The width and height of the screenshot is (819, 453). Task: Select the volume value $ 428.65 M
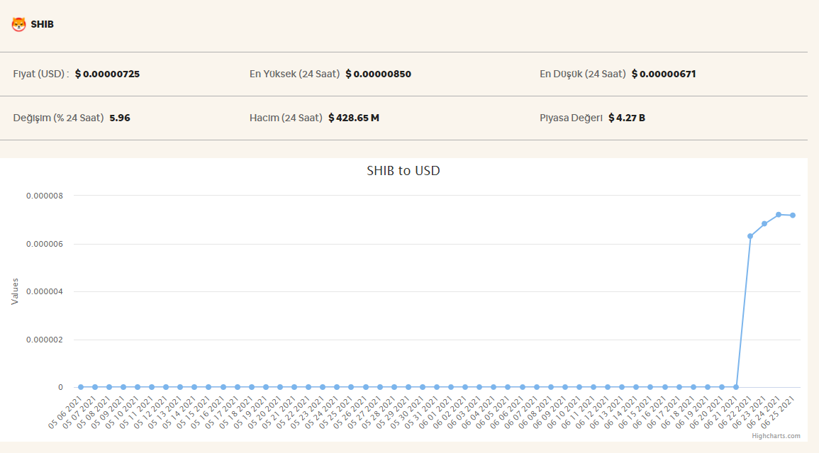coord(354,118)
